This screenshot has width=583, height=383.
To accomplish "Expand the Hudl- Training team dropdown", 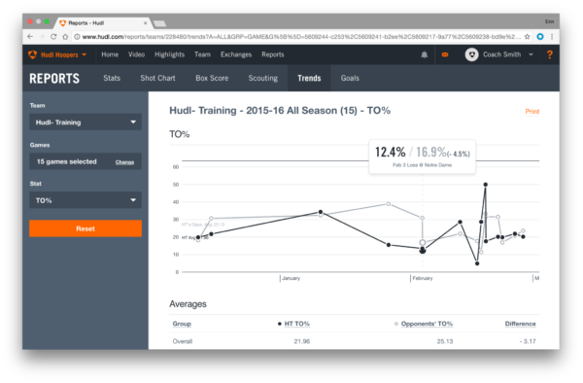I will (86, 122).
